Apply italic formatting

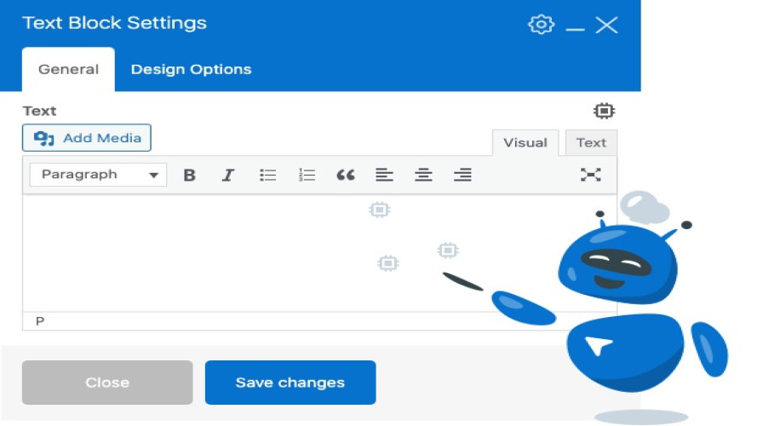click(228, 176)
